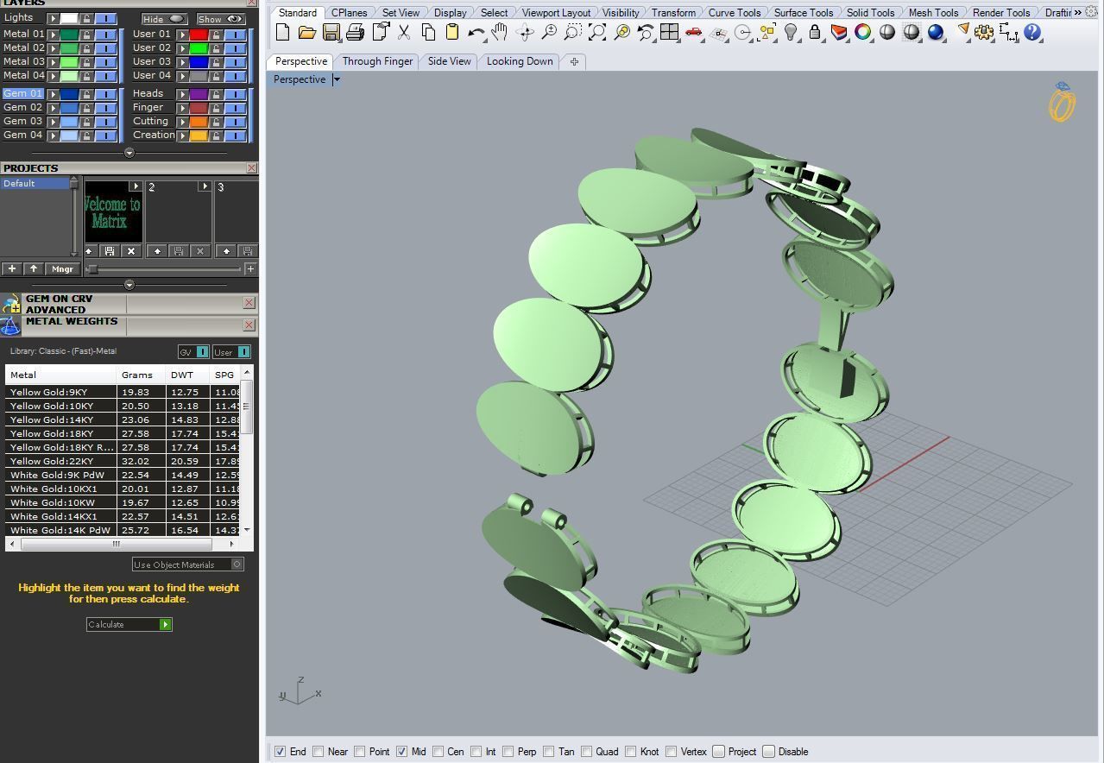Pick the red User 01 color swatch

click(x=199, y=35)
